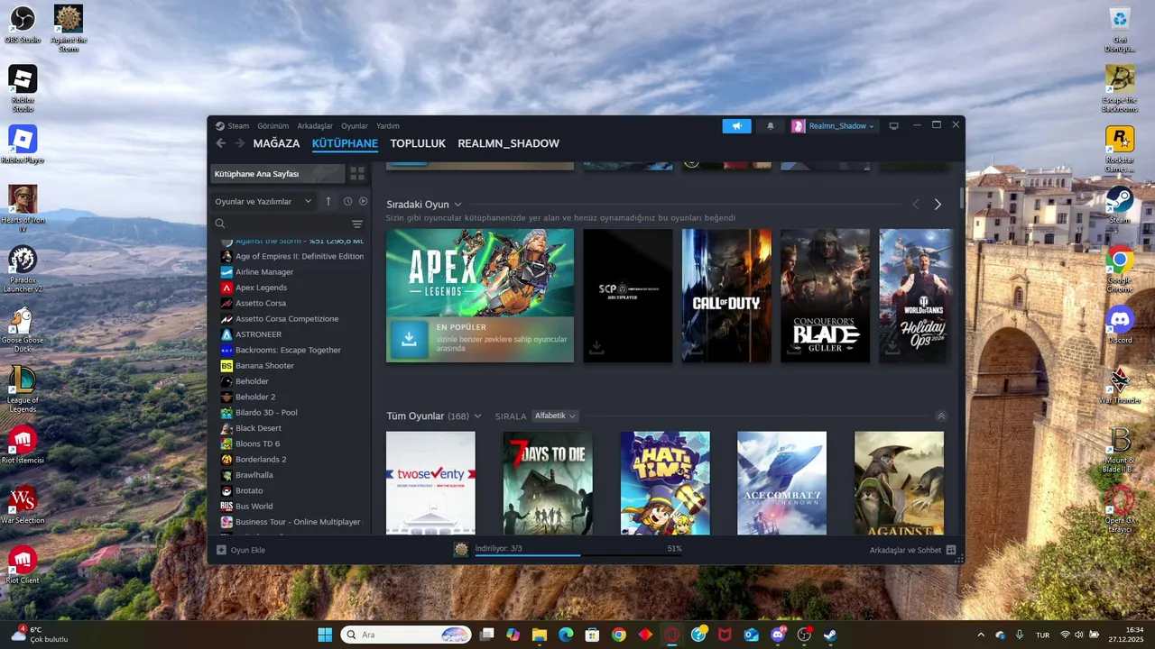The width and height of the screenshot is (1155, 649).
Task: Open the Steam notifications bell
Action: pyautogui.click(x=771, y=126)
